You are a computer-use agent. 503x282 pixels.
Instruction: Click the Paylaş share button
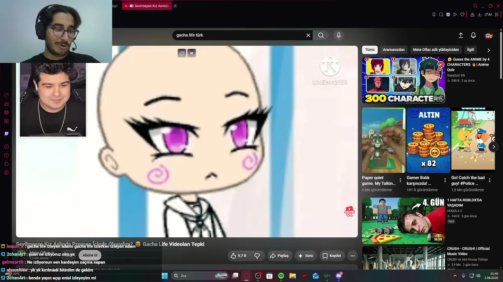pyautogui.click(x=279, y=256)
